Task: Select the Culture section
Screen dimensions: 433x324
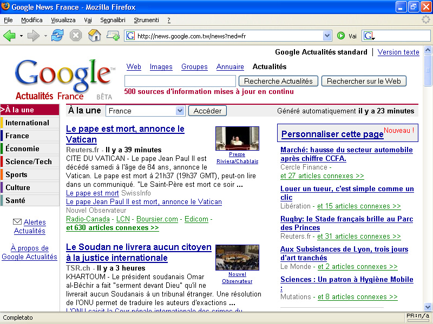Action: coord(30,187)
